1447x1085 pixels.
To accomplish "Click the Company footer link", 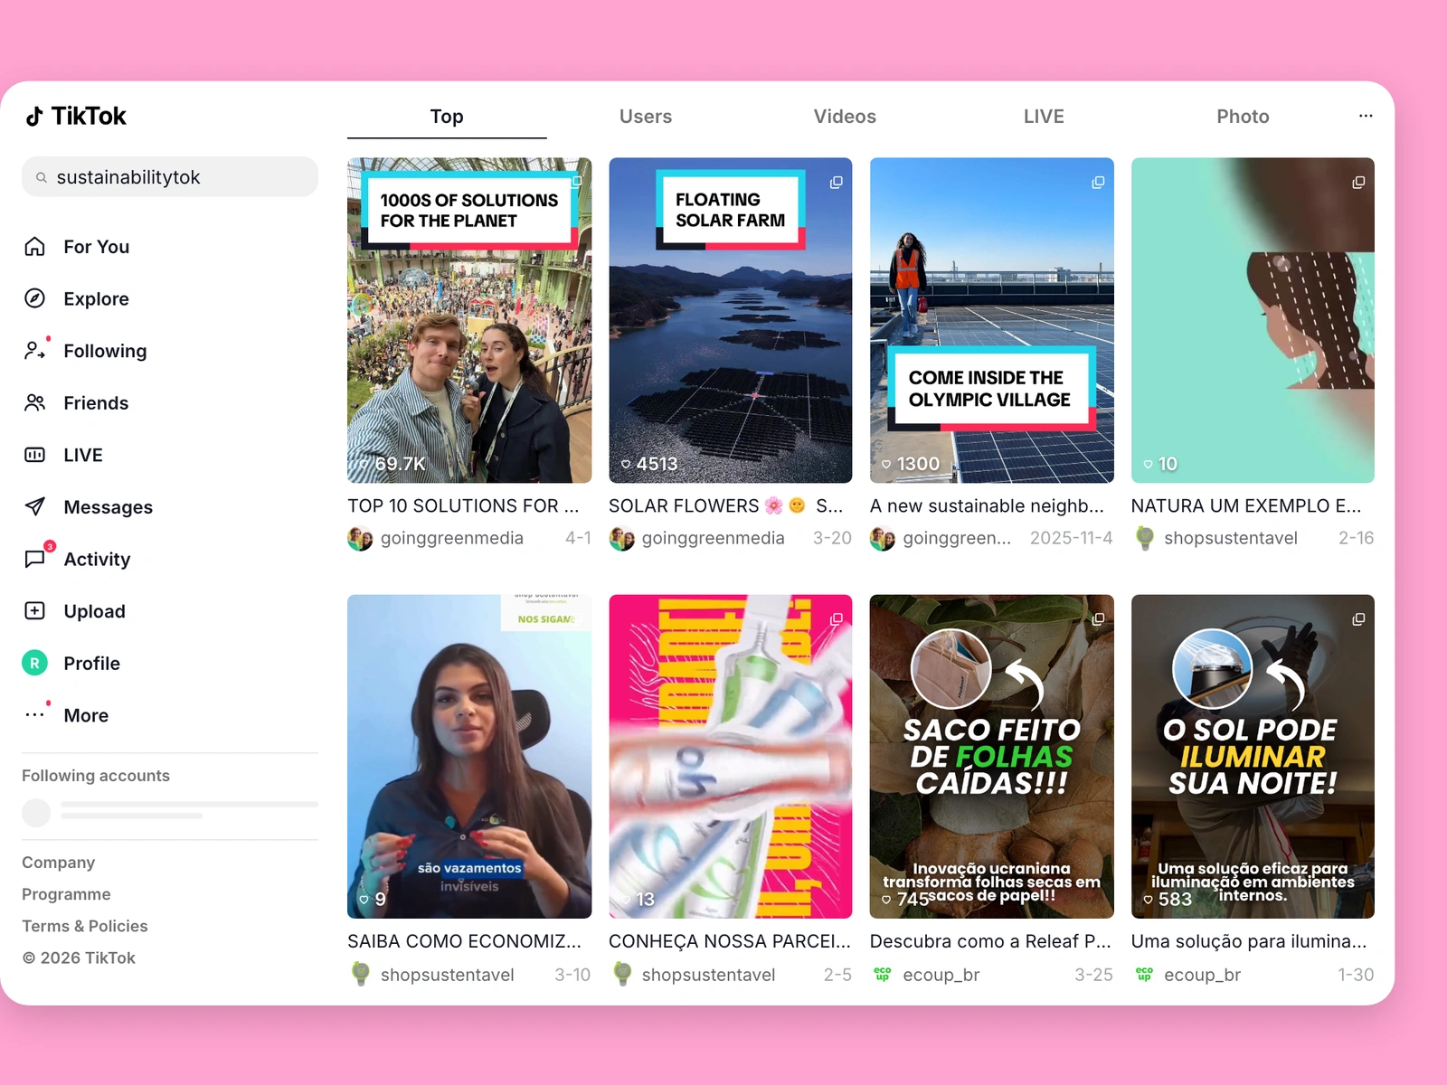I will point(59,863).
